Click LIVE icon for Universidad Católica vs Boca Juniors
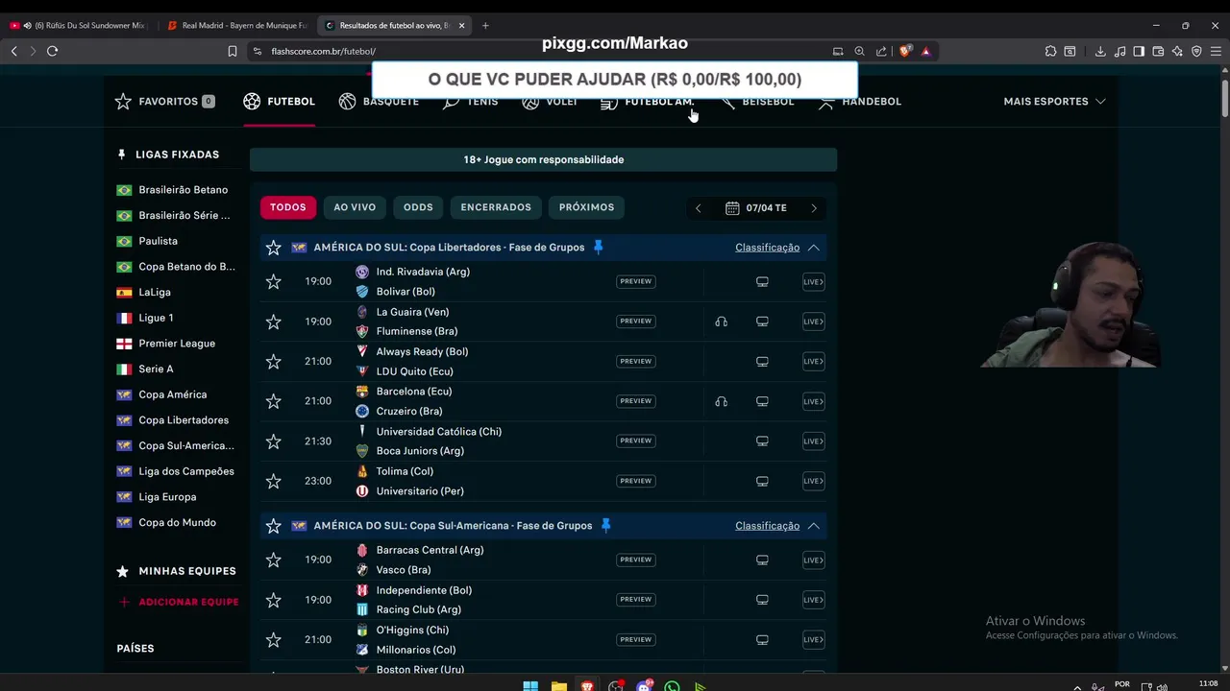 click(x=813, y=441)
